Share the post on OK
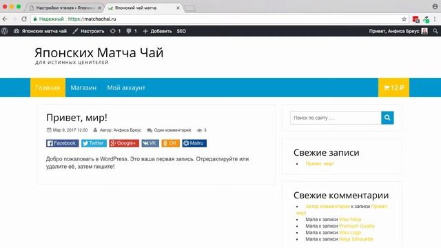Viewport: 441px width, 248px height. [170, 143]
